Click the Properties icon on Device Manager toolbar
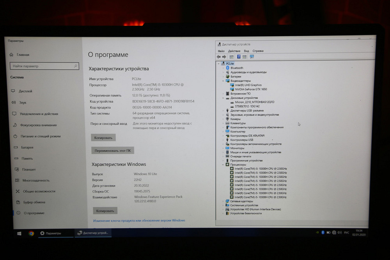This screenshot has width=390, height=260. click(231, 57)
